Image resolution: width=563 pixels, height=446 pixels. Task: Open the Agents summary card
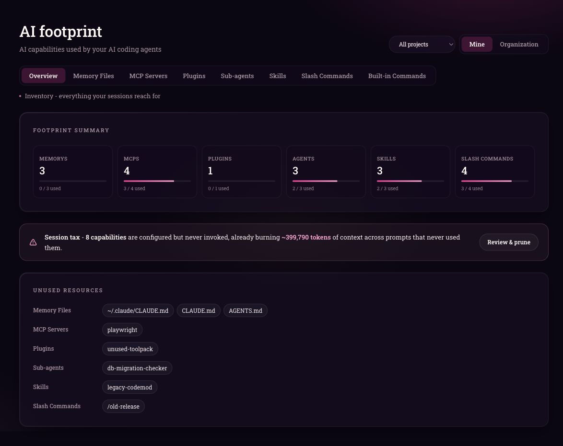point(326,172)
